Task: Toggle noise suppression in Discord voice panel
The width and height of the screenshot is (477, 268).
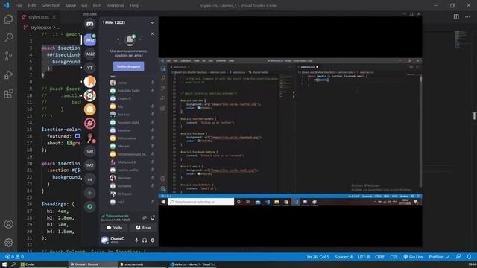Action: (x=145, y=217)
